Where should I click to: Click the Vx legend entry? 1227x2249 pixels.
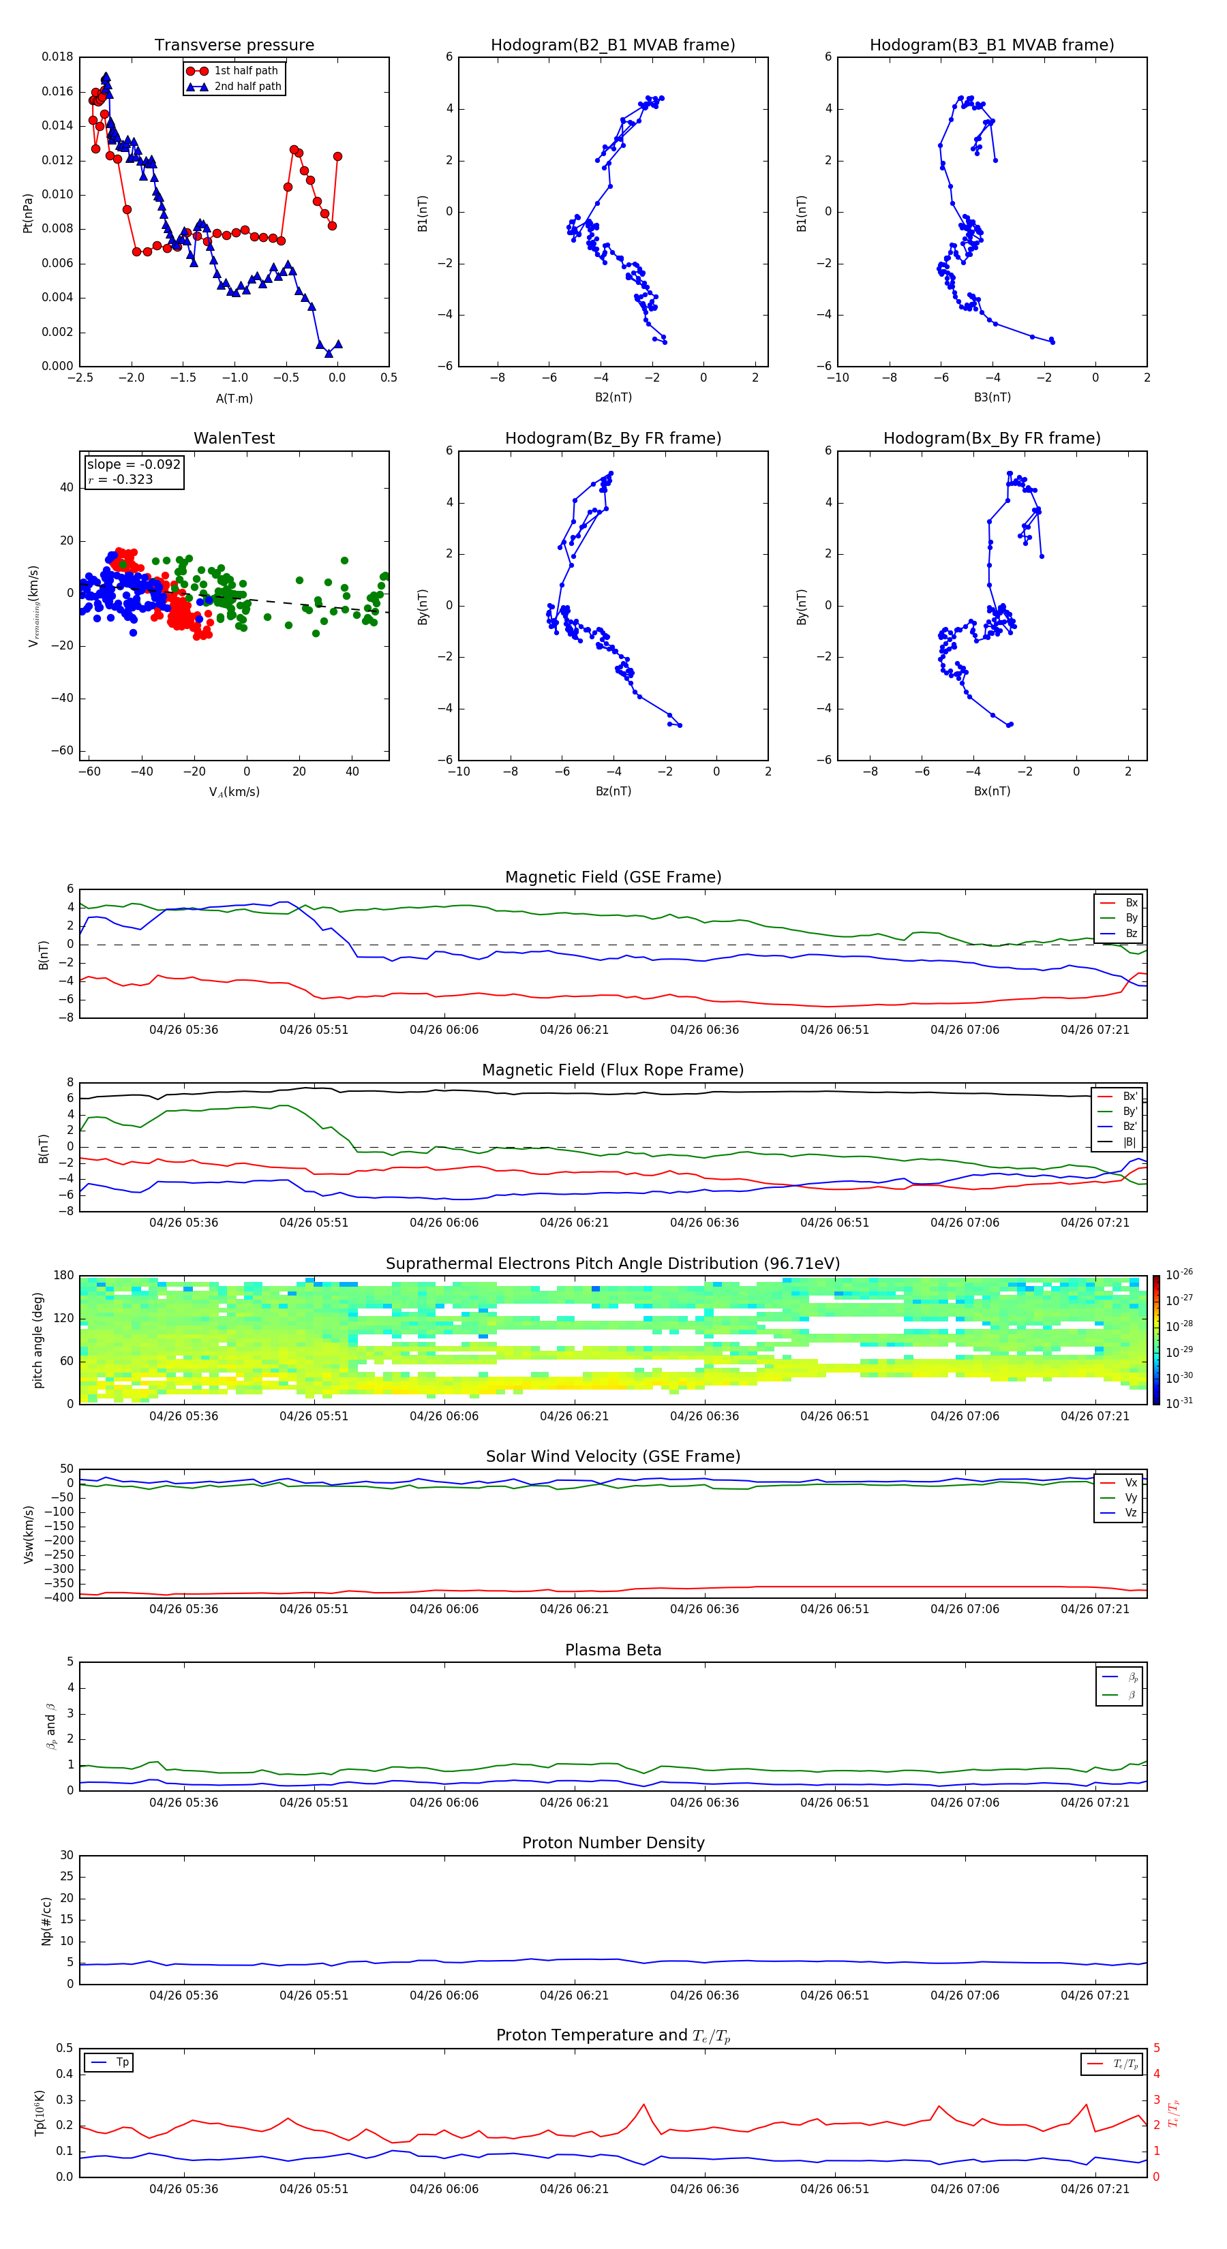pyautogui.click(x=1119, y=1482)
